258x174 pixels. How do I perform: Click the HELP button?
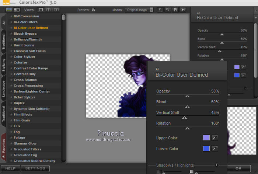(10, 168)
